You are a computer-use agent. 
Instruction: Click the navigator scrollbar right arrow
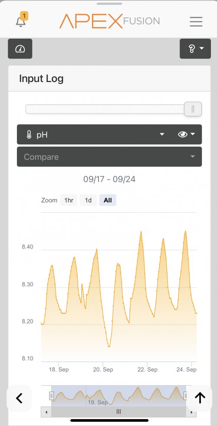click(191, 412)
